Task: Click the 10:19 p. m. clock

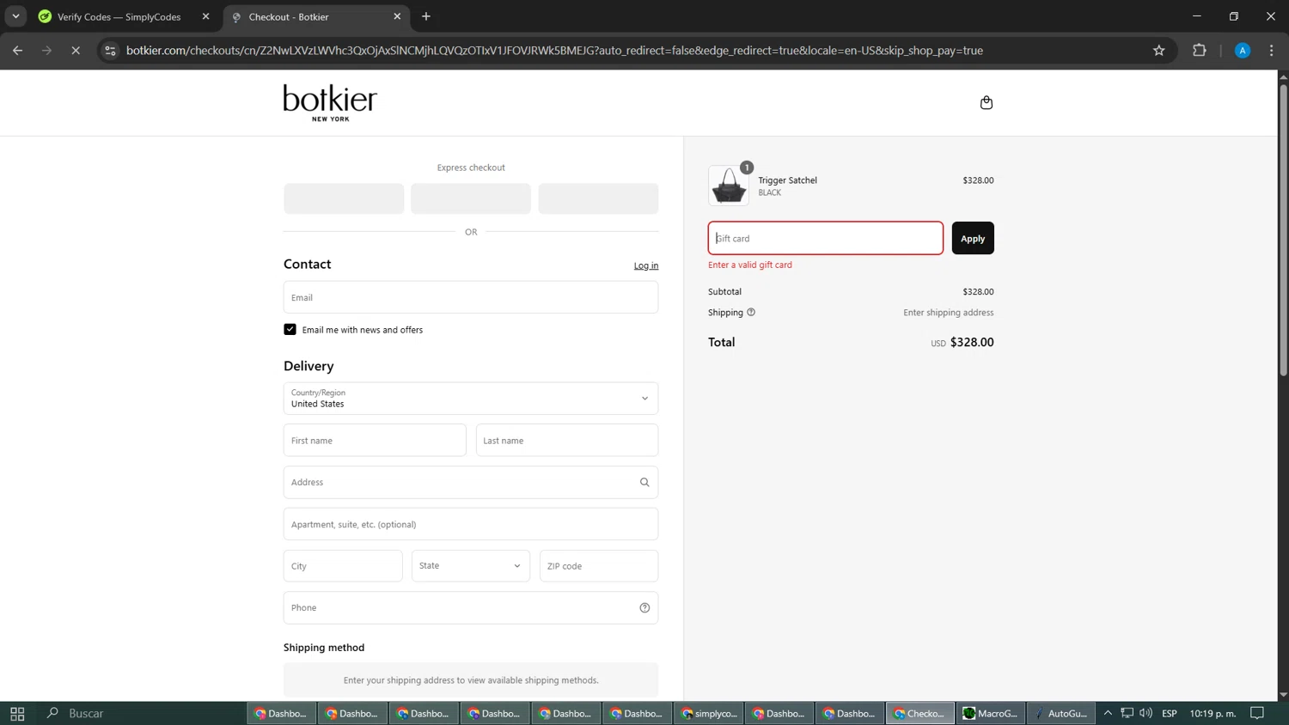Action: pos(1213,713)
